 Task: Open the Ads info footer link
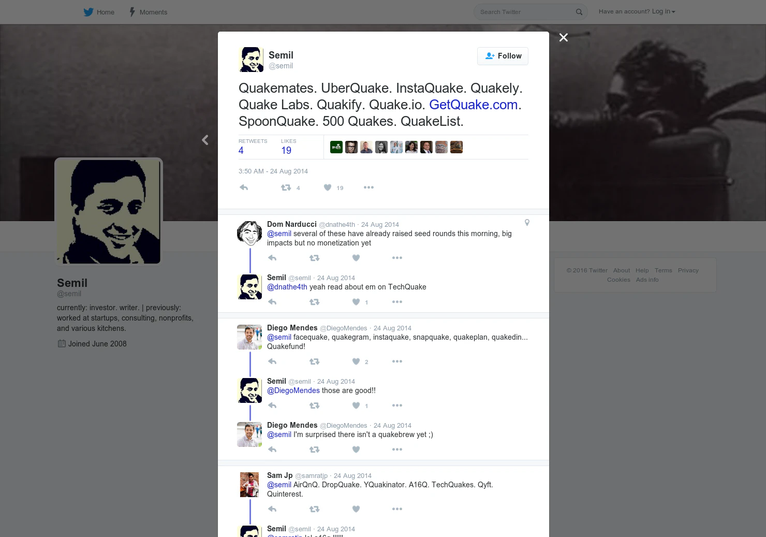647,280
